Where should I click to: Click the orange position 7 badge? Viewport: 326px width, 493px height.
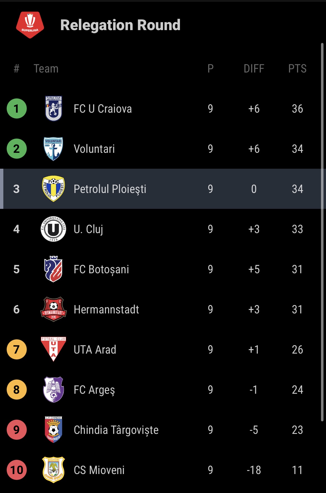pos(17,349)
